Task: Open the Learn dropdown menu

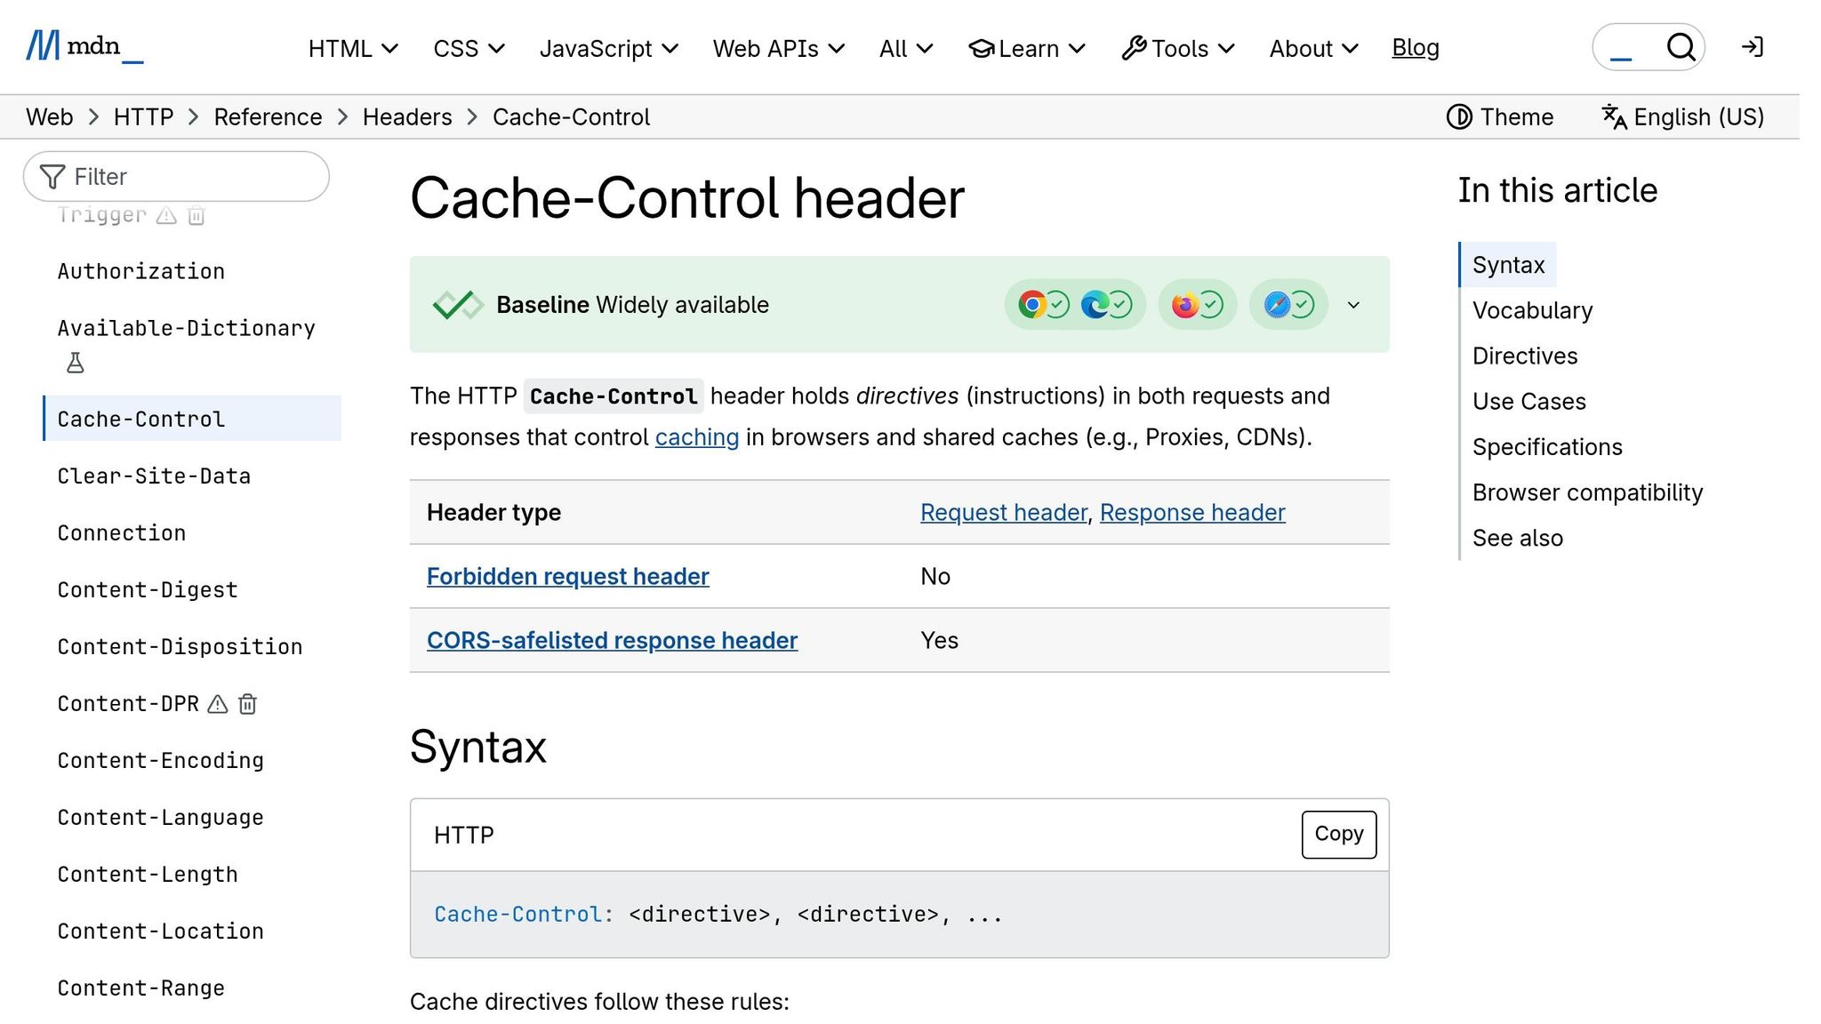Action: (1027, 48)
